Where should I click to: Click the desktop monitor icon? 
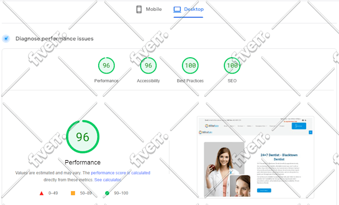click(177, 9)
